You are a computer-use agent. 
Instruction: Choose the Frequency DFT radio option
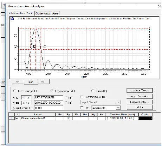52,91
